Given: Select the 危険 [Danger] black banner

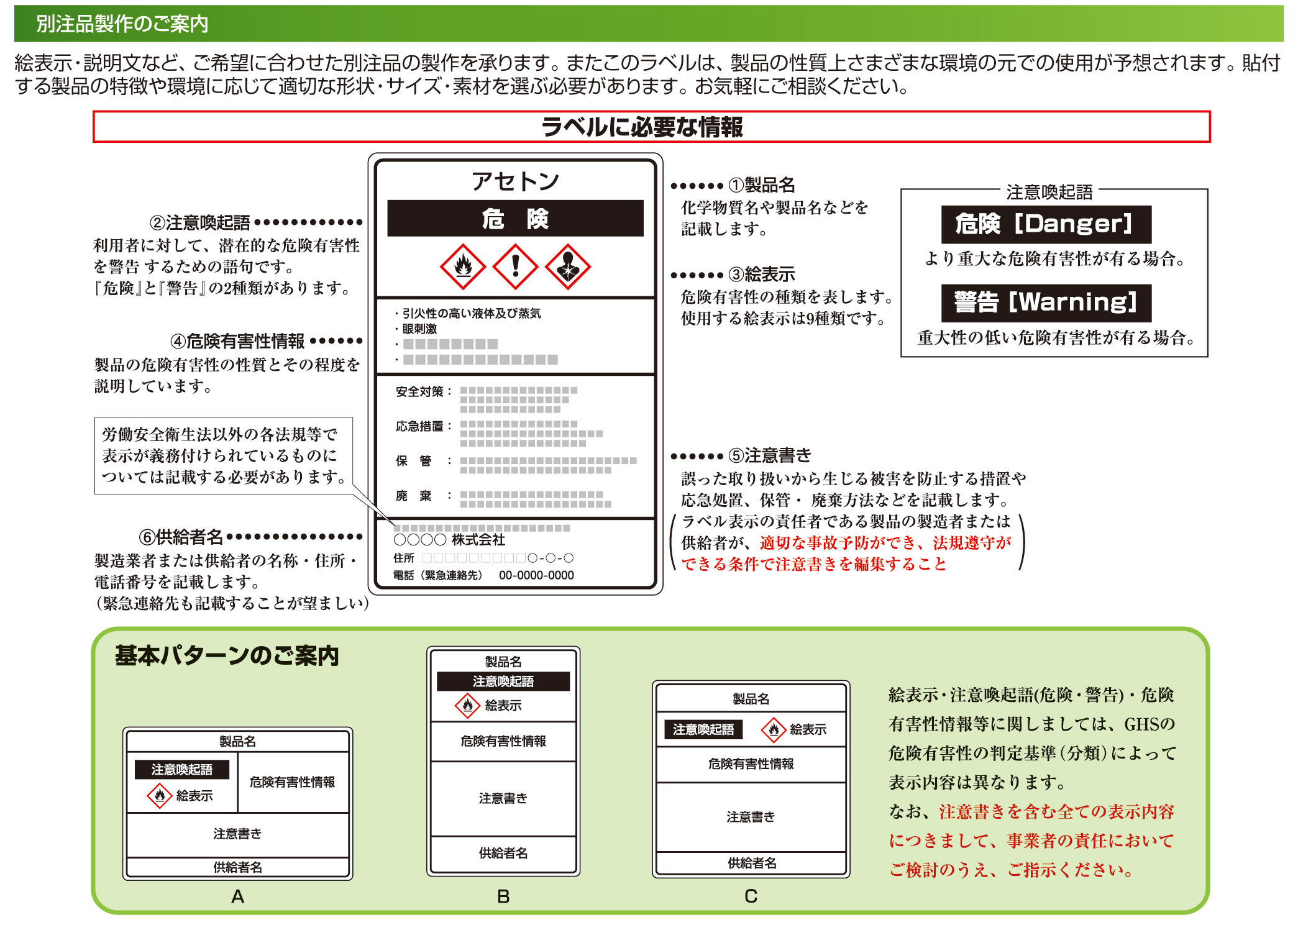Looking at the screenshot, I should click(x=1046, y=224).
